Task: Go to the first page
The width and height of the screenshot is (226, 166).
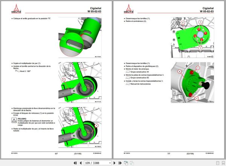Action: click(75, 163)
